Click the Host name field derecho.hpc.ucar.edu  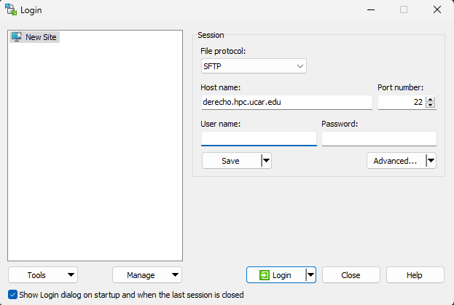pos(286,103)
